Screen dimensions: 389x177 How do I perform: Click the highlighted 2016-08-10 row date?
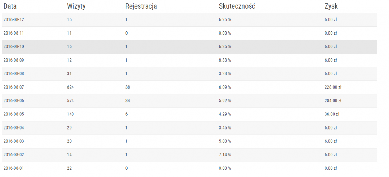pos(14,46)
